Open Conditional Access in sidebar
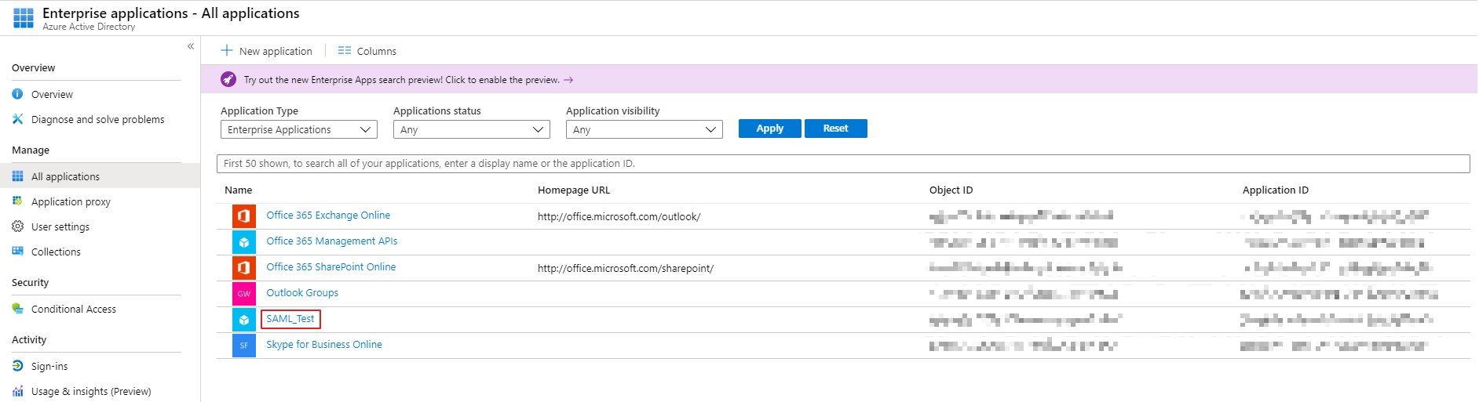The height and width of the screenshot is (402, 1479). coord(73,310)
